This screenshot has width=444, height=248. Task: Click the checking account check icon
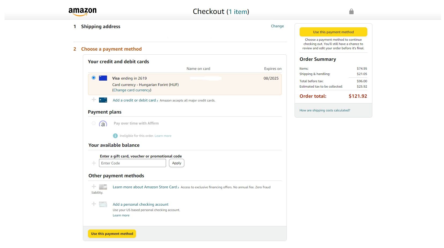point(103,204)
